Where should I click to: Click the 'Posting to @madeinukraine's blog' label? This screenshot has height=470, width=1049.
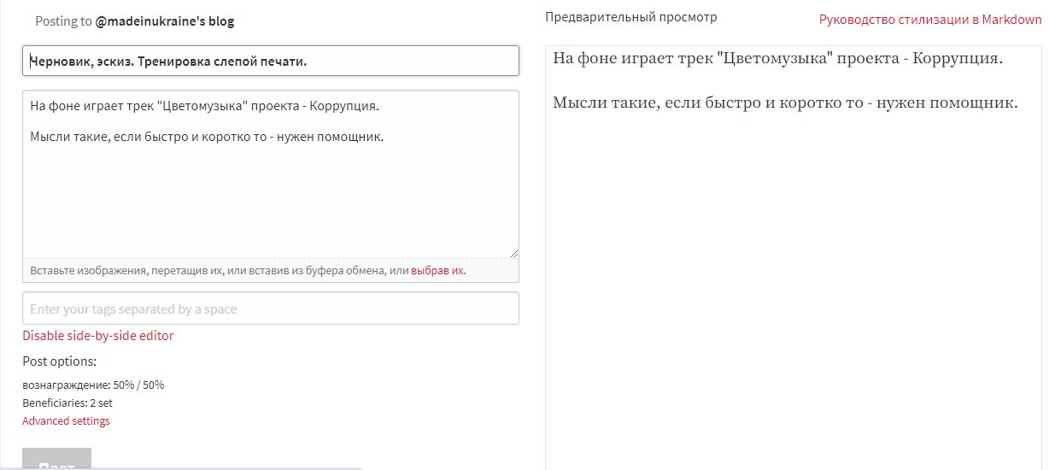point(134,21)
